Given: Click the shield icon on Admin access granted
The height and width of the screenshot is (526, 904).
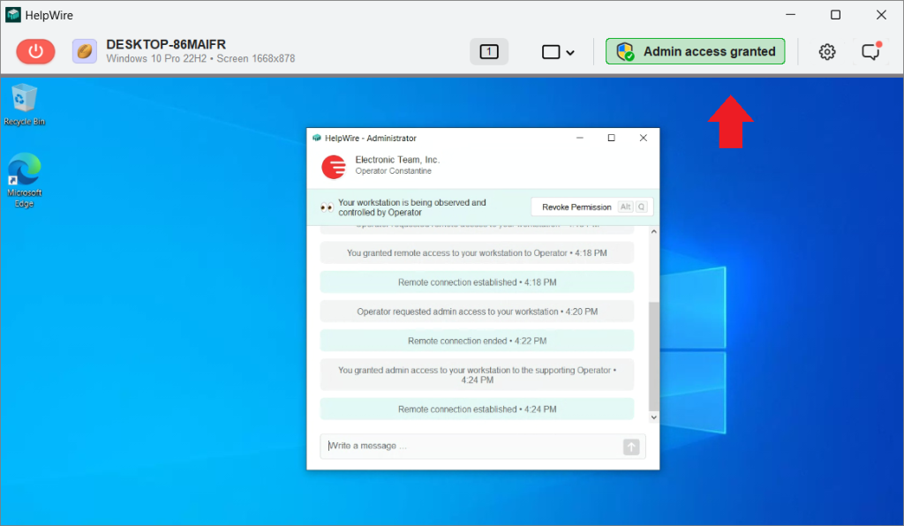Looking at the screenshot, I should click(x=624, y=50).
